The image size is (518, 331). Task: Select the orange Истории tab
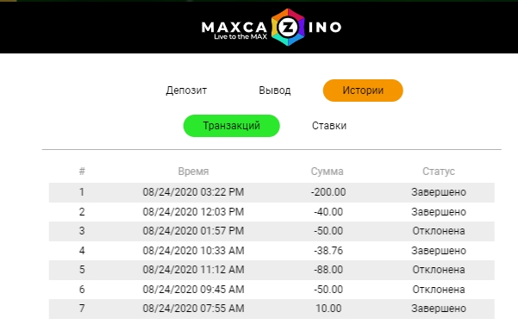pos(363,91)
